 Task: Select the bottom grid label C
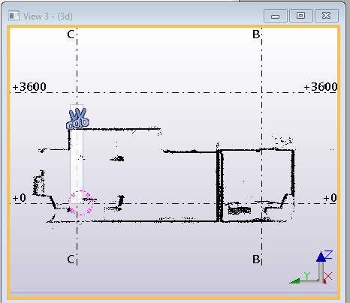click(71, 259)
